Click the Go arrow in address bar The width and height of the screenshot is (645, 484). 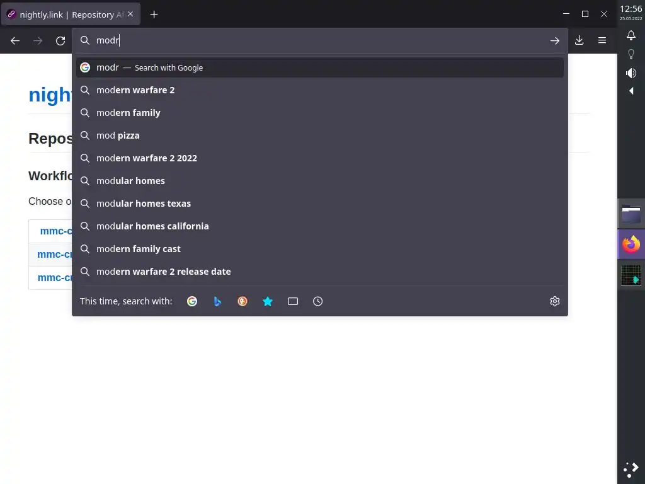coord(554,40)
